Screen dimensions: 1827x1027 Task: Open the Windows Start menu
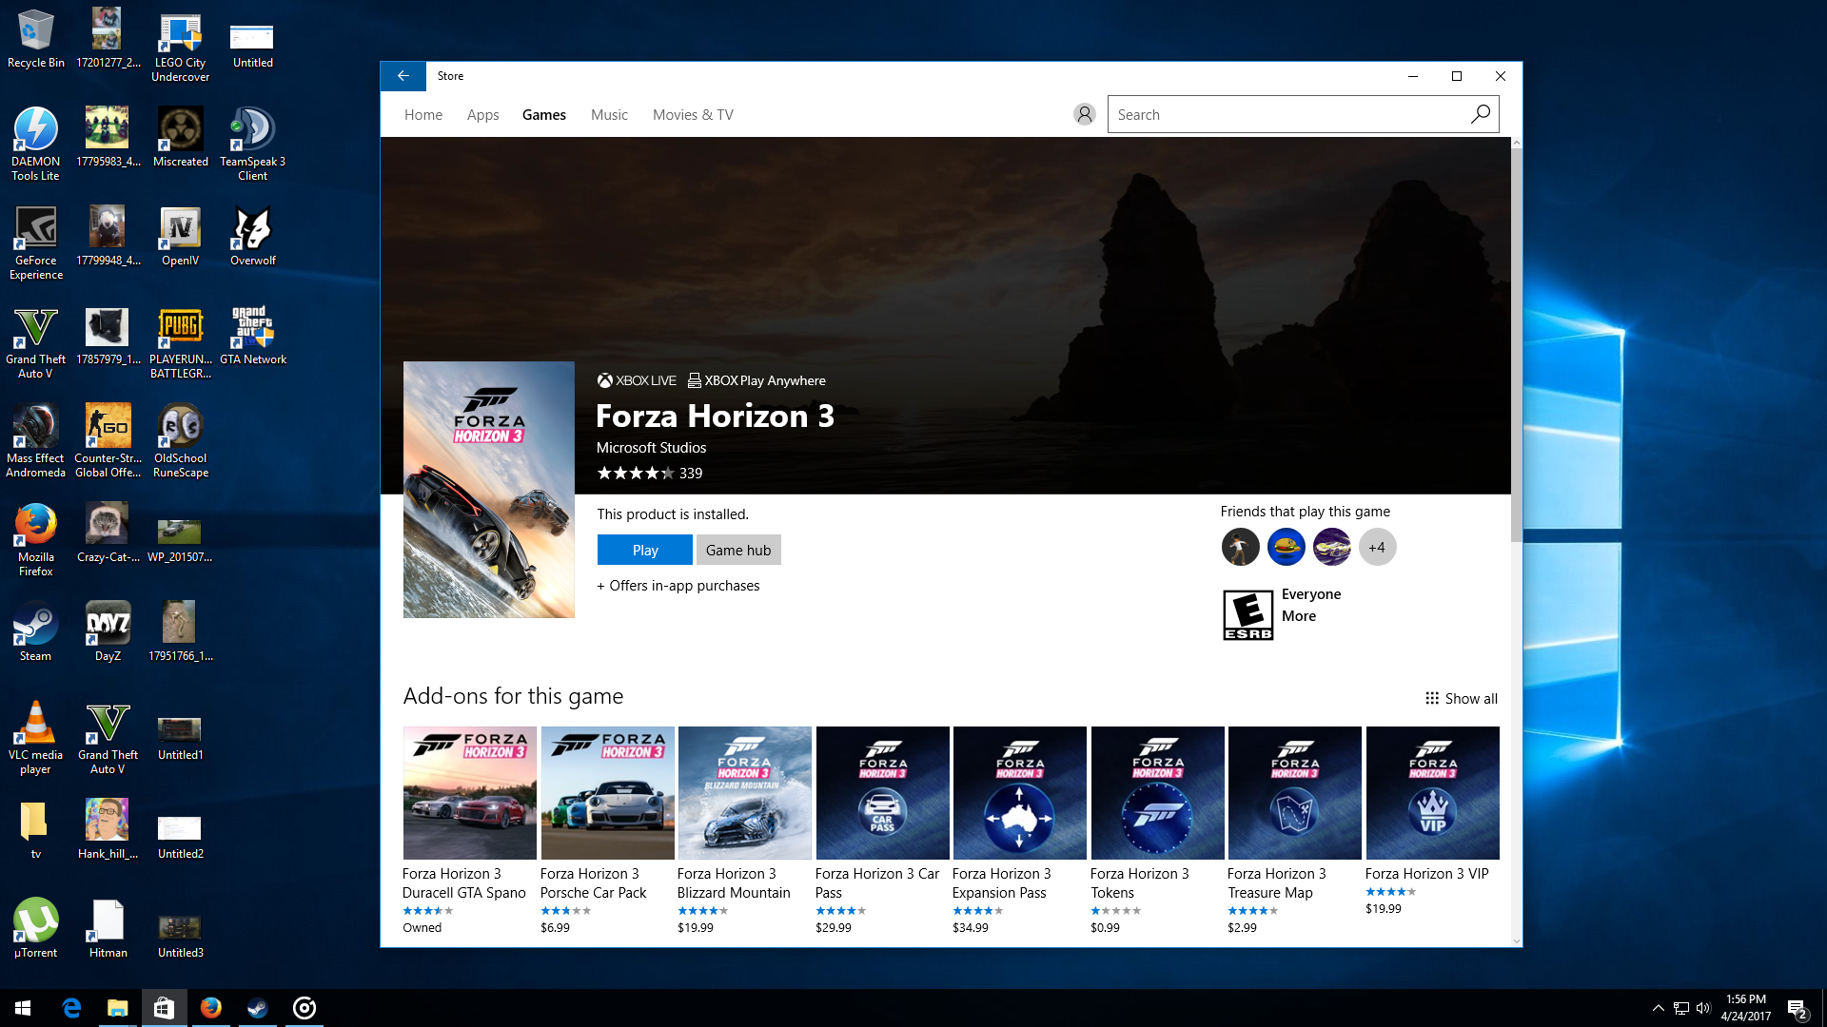[23, 1008]
